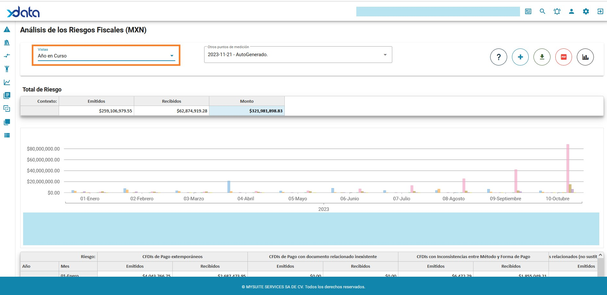Viewport: 607px width, 295px height.
Task: Click the 10-Octubre axis label
Action: [558, 199]
